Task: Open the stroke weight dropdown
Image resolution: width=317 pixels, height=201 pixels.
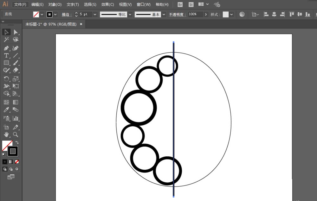Action: (95, 14)
